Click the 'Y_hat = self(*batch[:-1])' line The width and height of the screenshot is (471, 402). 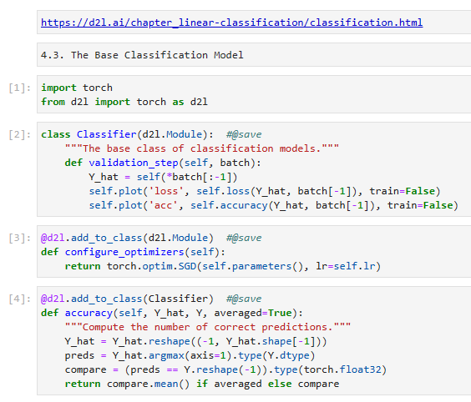pyautogui.click(x=163, y=177)
